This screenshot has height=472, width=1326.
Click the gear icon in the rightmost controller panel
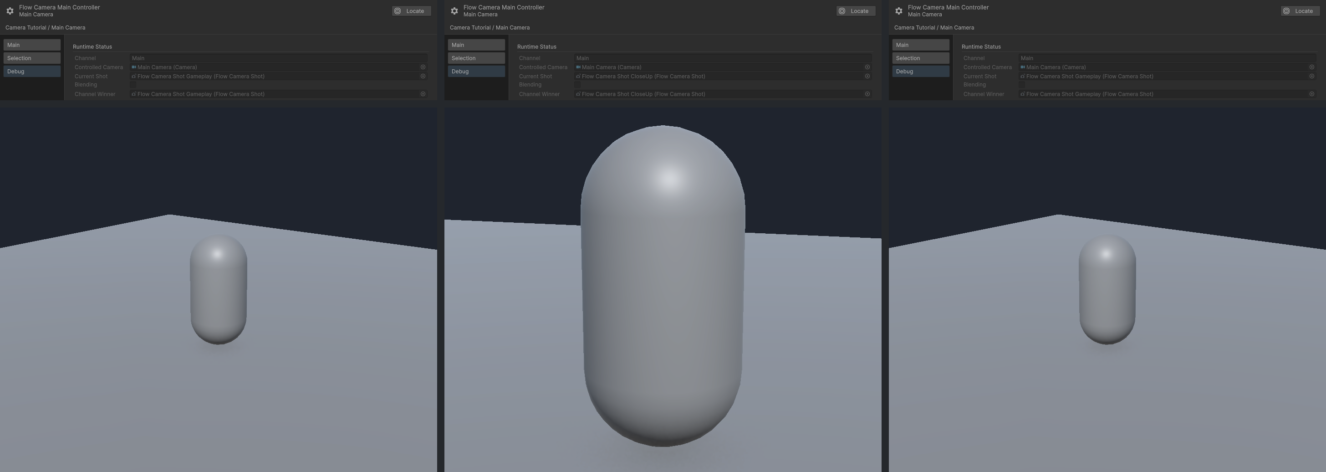(899, 11)
